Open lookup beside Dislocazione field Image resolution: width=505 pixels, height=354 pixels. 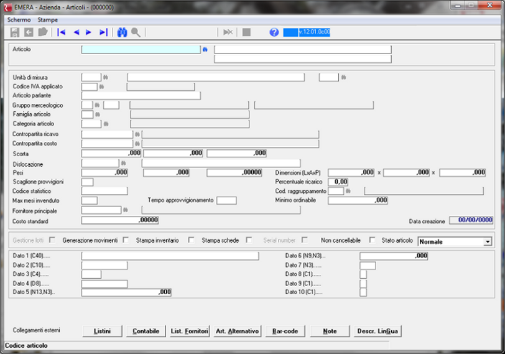tap(123, 163)
